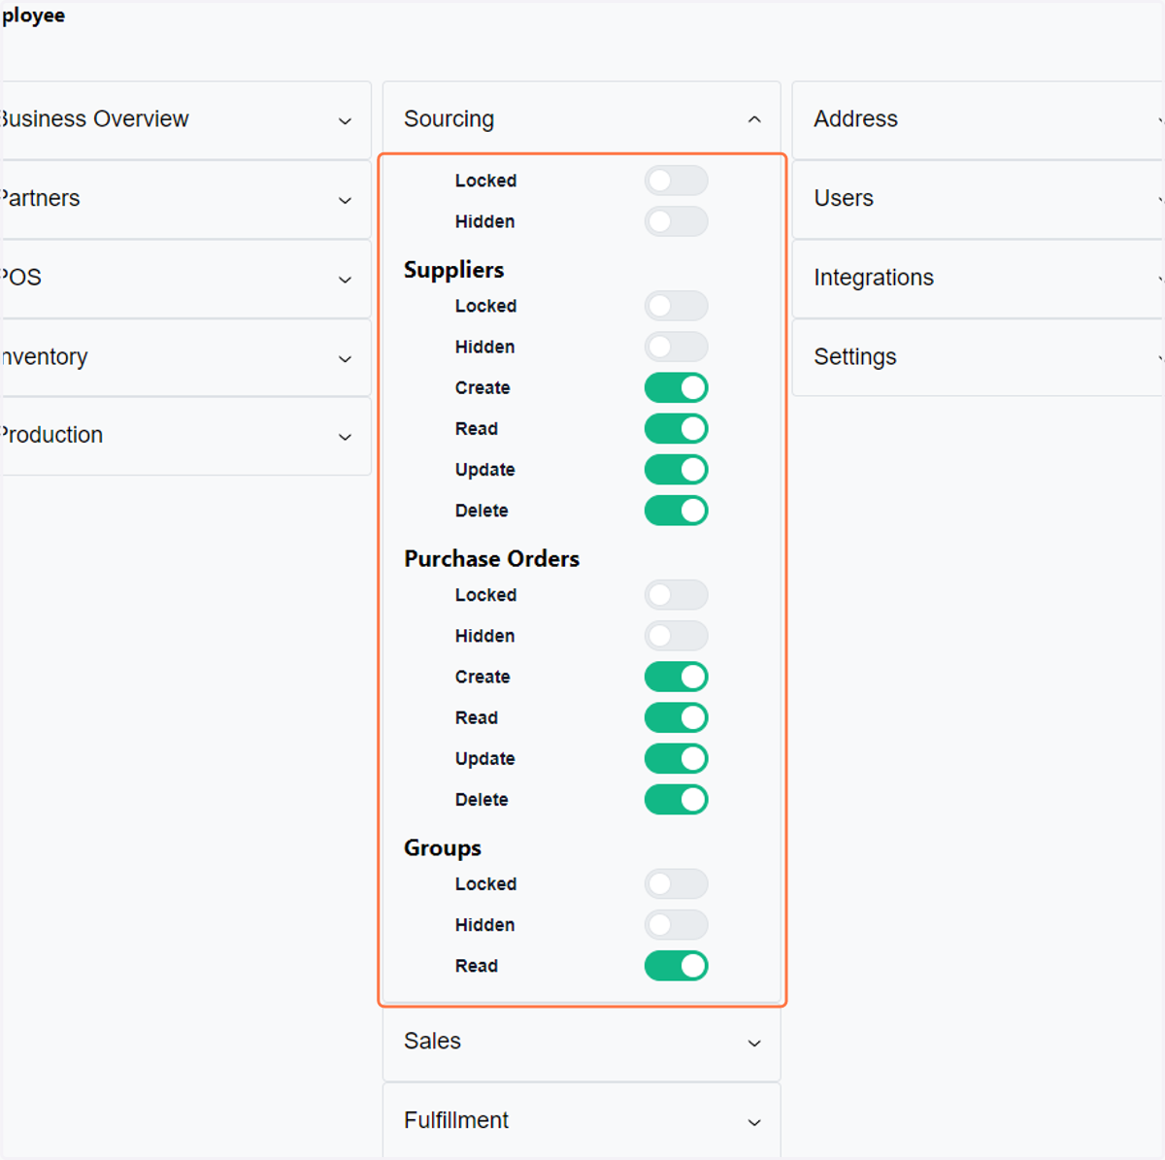The image size is (1165, 1160).
Task: Turn off Update for Purchase Orders
Action: coord(677,759)
